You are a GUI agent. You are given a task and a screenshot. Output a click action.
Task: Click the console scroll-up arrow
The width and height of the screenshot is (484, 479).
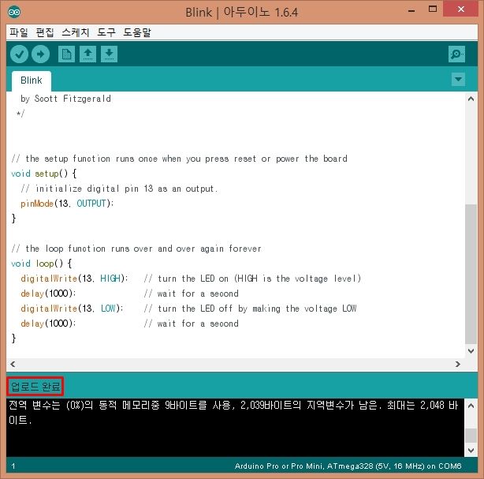(x=471, y=406)
